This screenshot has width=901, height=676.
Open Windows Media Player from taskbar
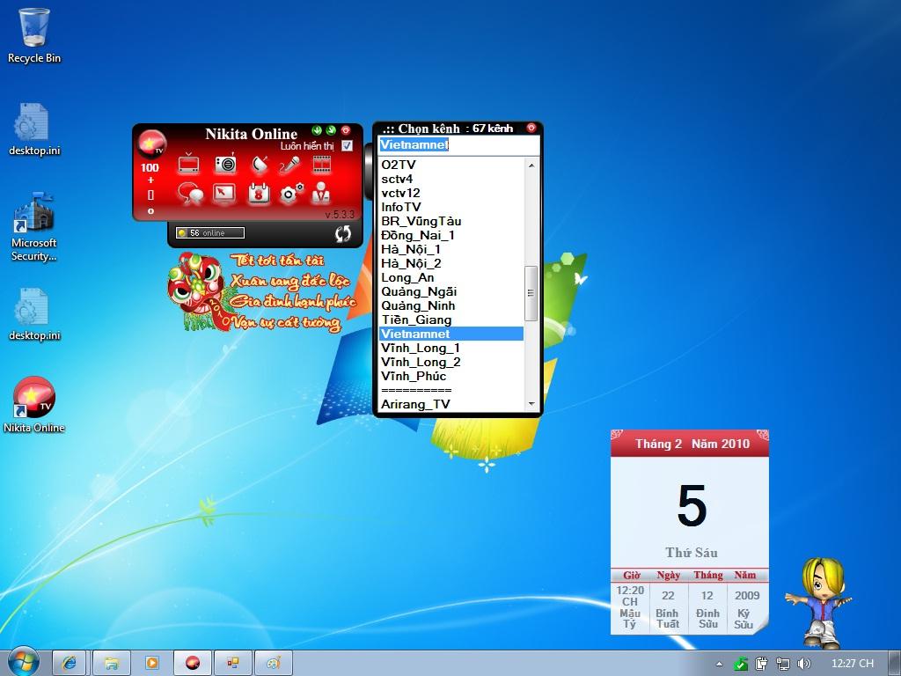coord(152,664)
